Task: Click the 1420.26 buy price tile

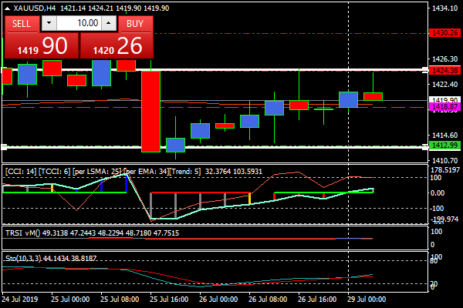Action: (116, 45)
